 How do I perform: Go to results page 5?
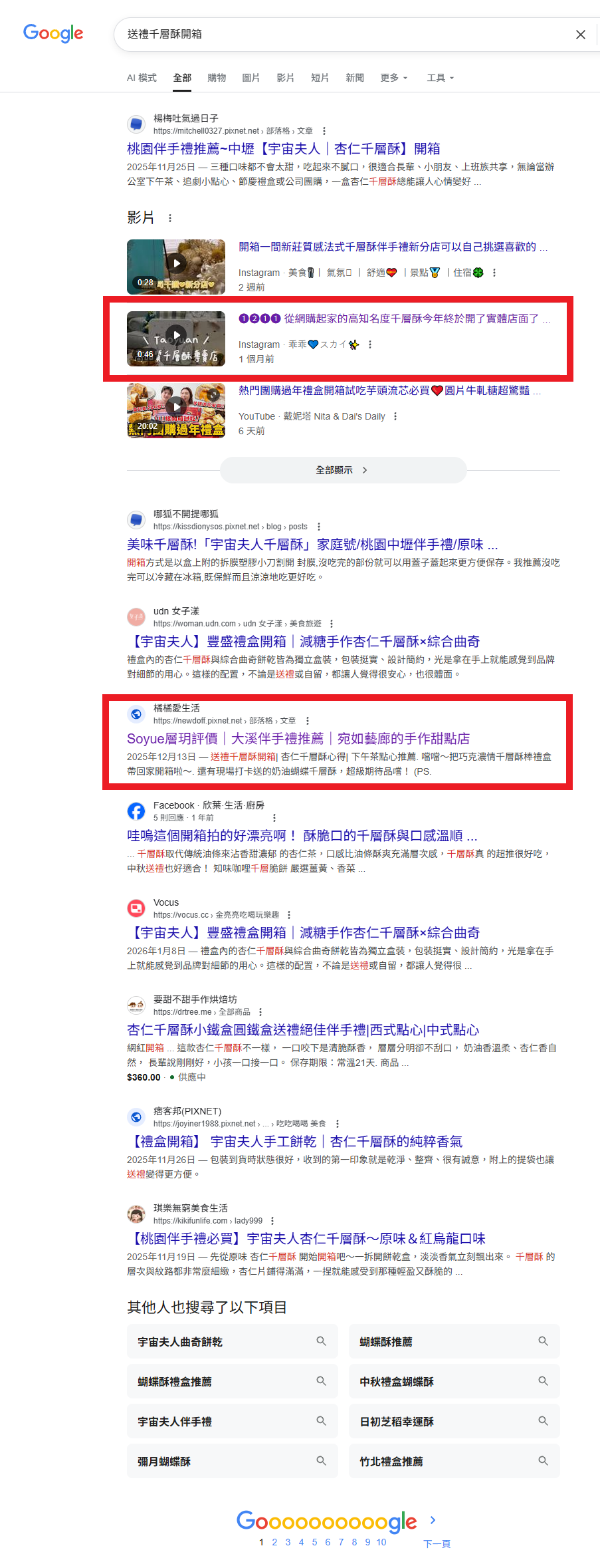point(314,1543)
